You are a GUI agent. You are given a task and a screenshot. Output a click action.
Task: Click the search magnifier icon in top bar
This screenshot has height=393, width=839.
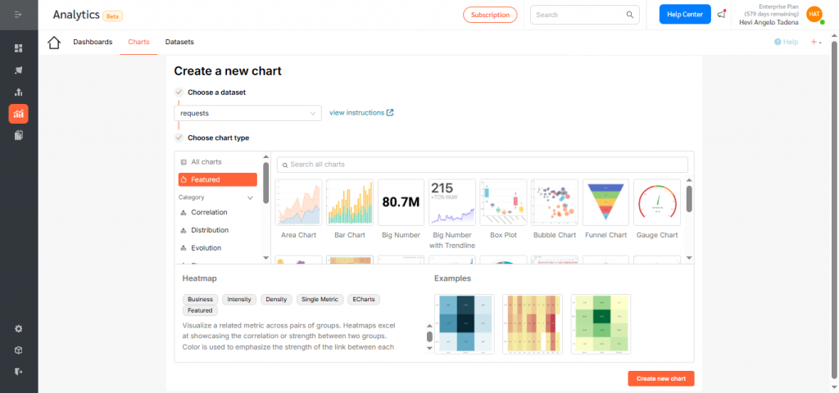pyautogui.click(x=630, y=15)
